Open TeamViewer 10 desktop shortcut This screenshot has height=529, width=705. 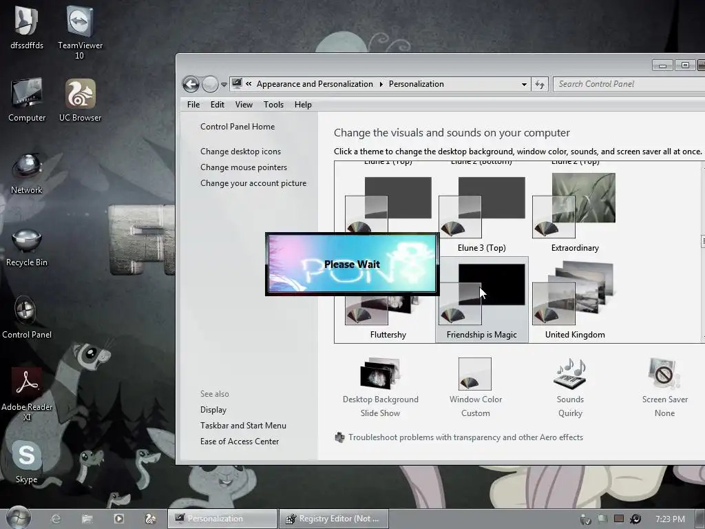click(x=80, y=32)
